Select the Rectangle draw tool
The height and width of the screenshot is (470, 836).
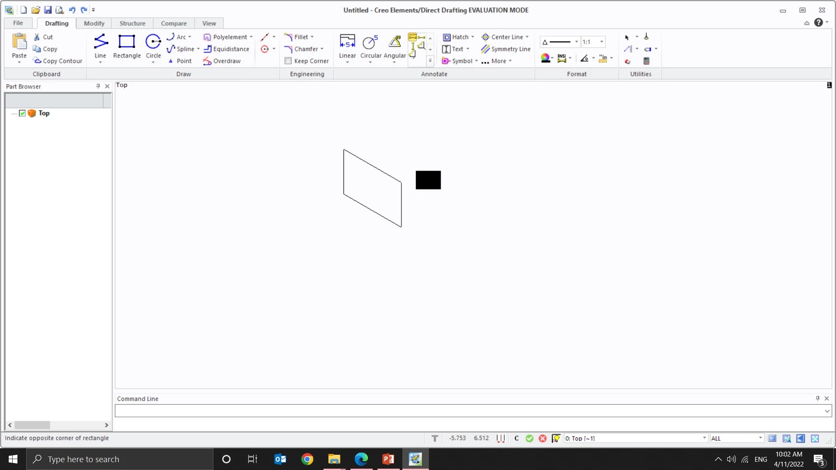click(x=127, y=46)
